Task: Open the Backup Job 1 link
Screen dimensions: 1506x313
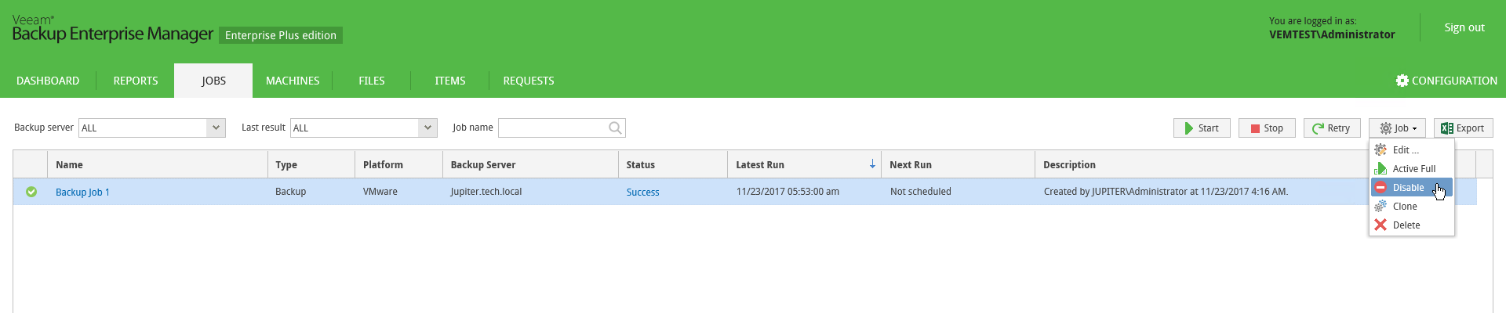Action: pyautogui.click(x=82, y=192)
